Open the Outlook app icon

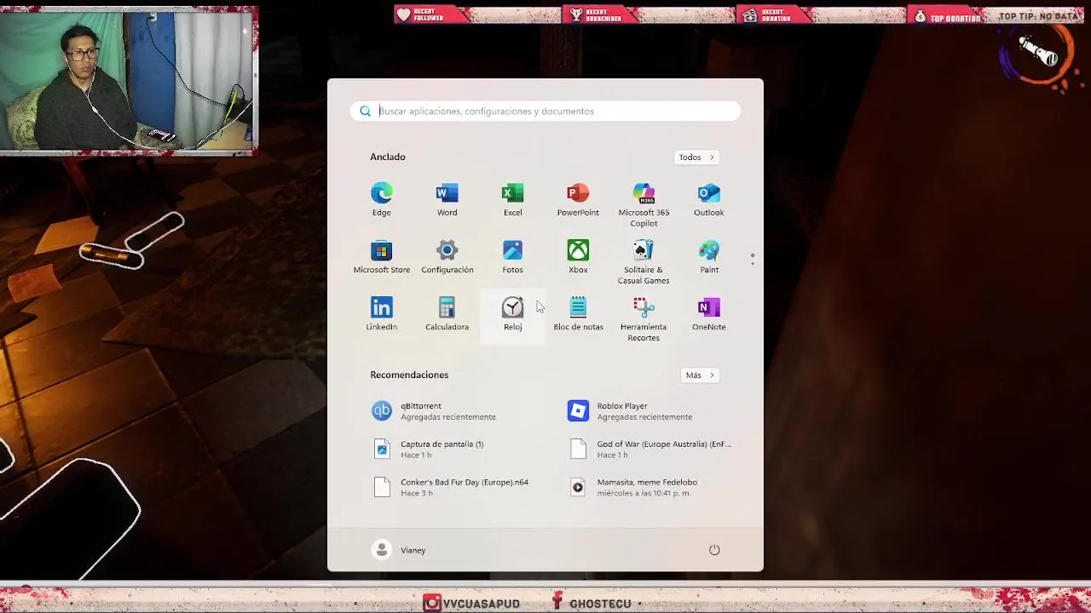(708, 200)
